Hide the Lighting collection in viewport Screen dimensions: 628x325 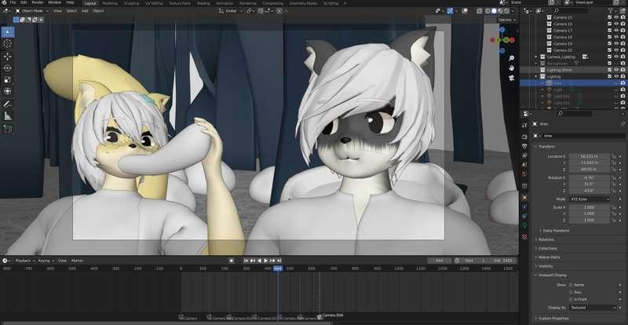click(616, 76)
